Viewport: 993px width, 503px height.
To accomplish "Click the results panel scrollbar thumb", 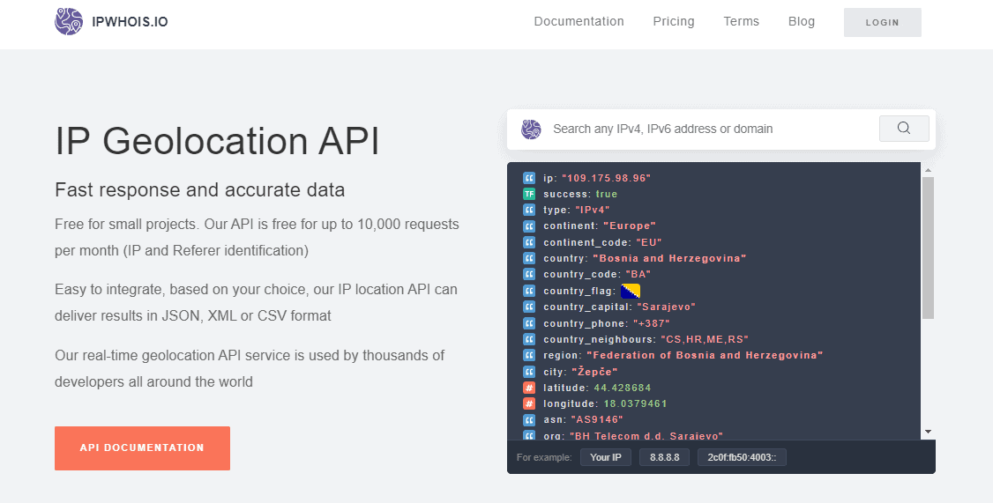I will [928, 248].
